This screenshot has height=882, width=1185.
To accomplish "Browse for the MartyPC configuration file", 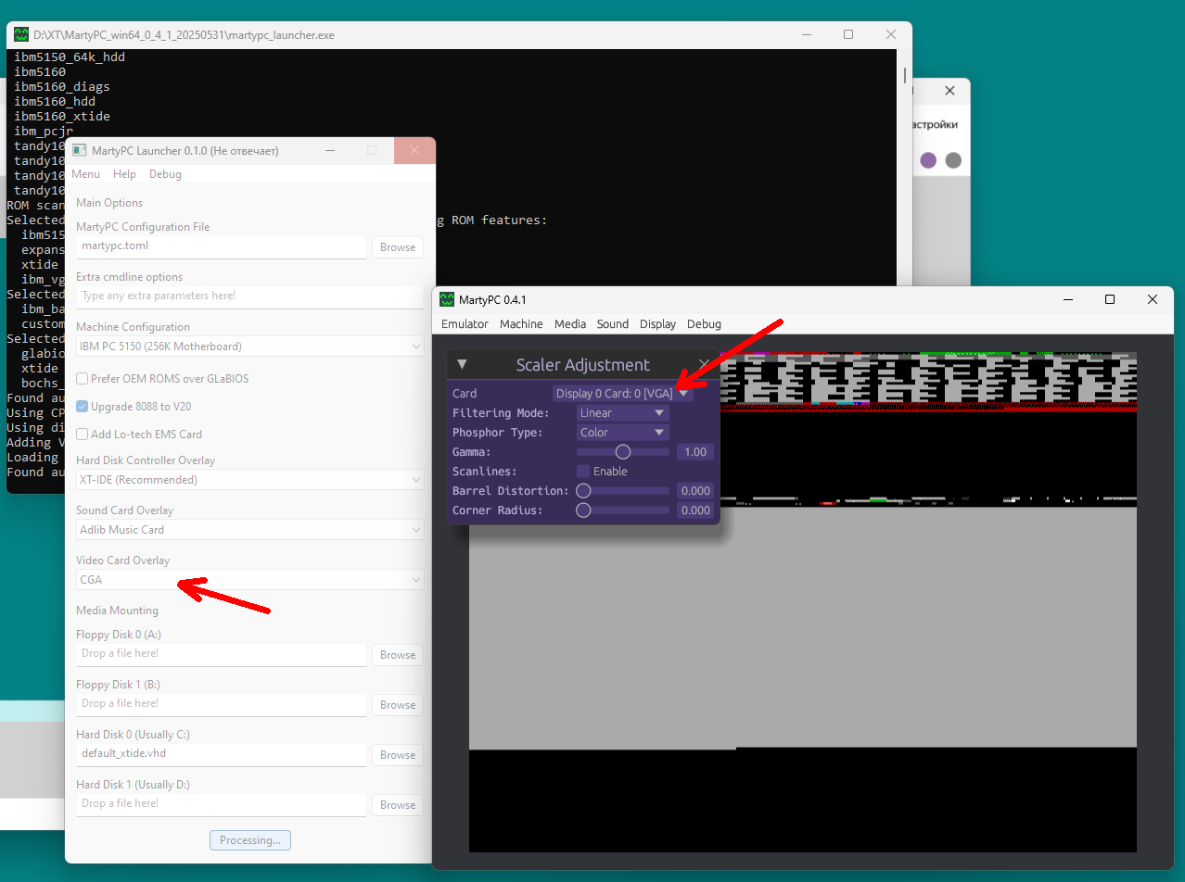I will tap(398, 247).
